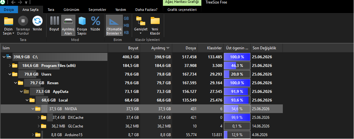
Task: Expand the DXCache folder
Action: pos(39,118)
